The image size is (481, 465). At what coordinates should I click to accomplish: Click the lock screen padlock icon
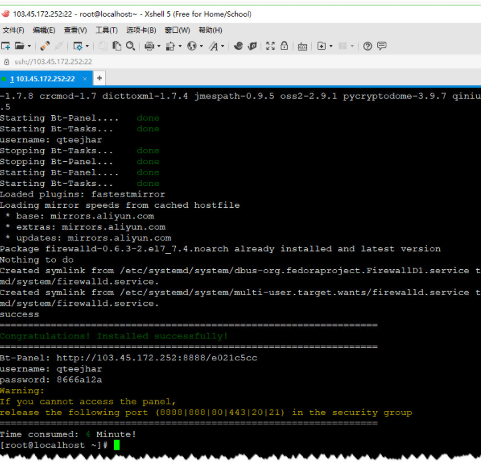tap(284, 46)
